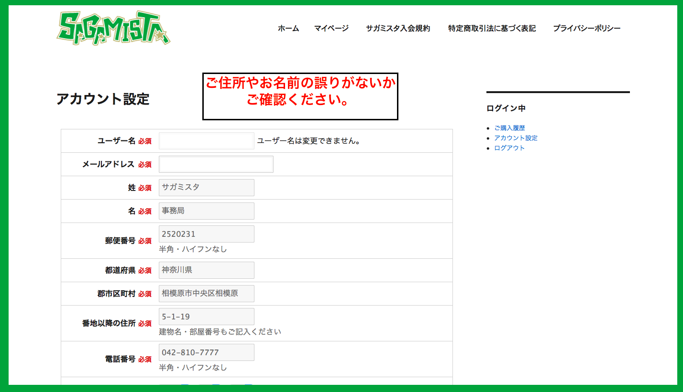Click the 電話番号 field with 042-810-7777
Image resolution: width=683 pixels, height=392 pixels.
click(207, 352)
